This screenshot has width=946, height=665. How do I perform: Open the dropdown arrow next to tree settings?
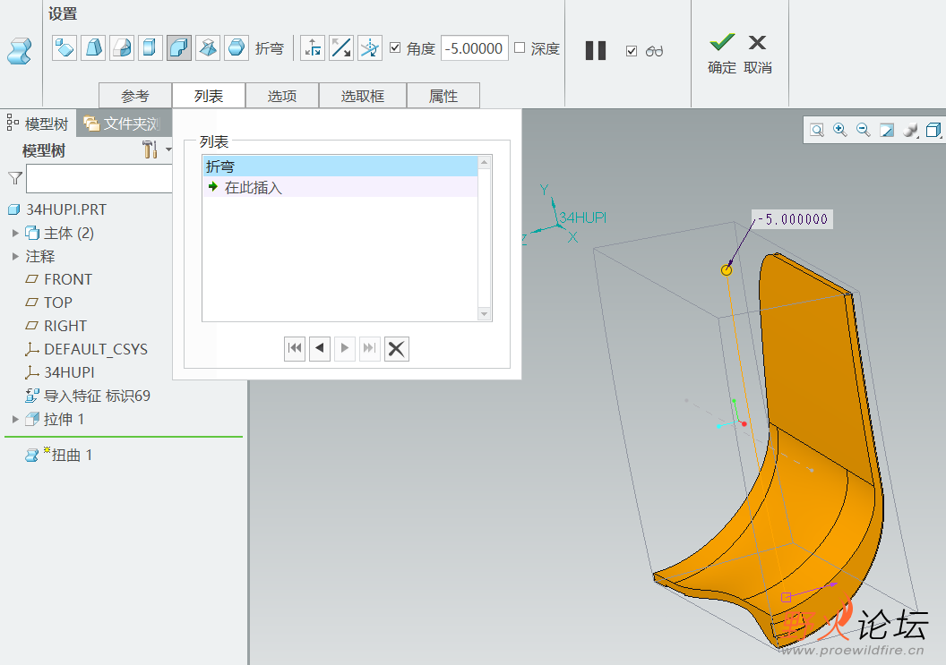pyautogui.click(x=168, y=149)
